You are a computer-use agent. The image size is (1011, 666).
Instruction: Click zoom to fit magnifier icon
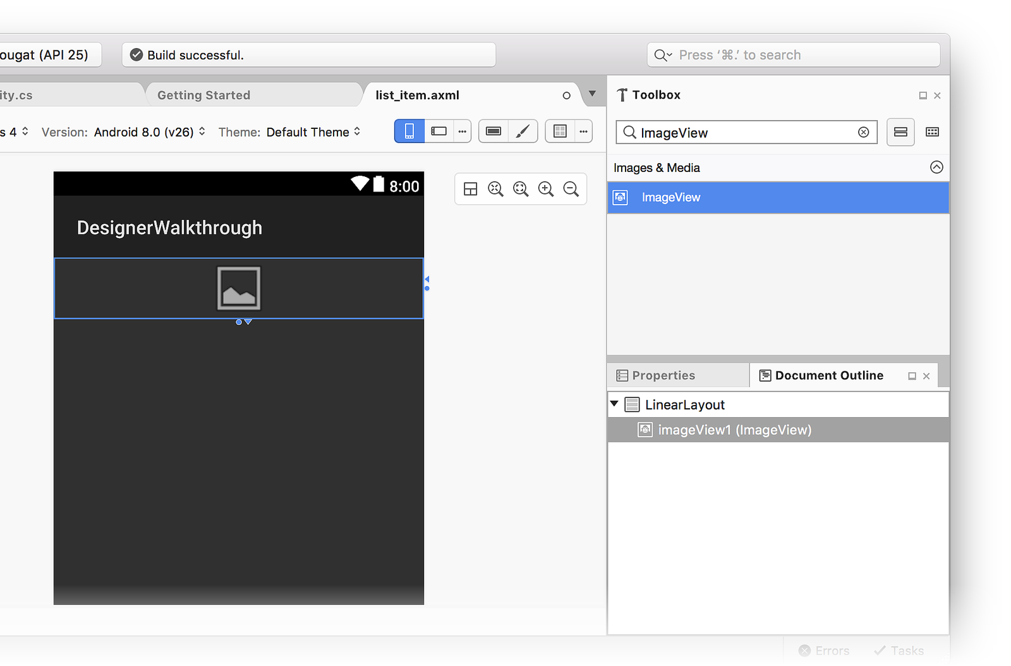click(x=496, y=189)
